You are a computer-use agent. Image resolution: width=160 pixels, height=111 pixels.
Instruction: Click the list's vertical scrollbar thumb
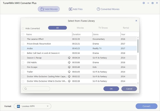pyautogui.click(x=138, y=46)
